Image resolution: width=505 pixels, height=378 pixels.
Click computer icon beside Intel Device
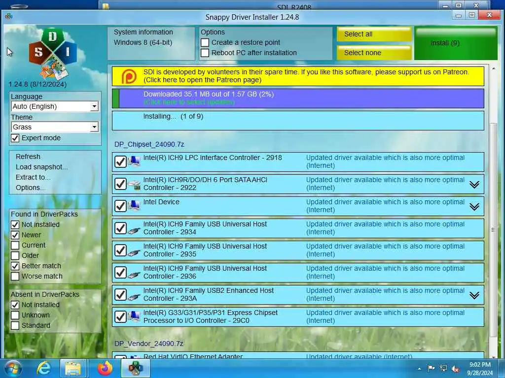coord(134,205)
